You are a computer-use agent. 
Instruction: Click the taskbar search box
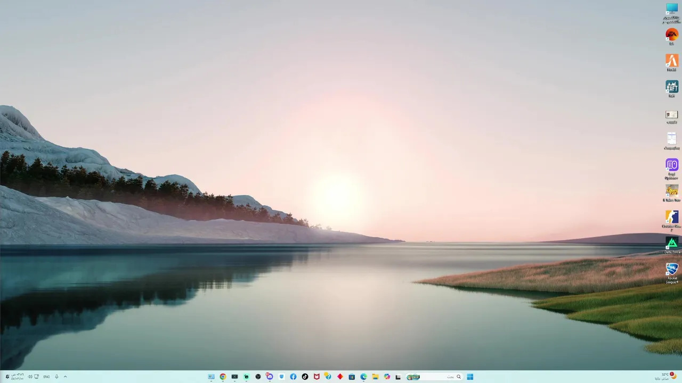434,377
